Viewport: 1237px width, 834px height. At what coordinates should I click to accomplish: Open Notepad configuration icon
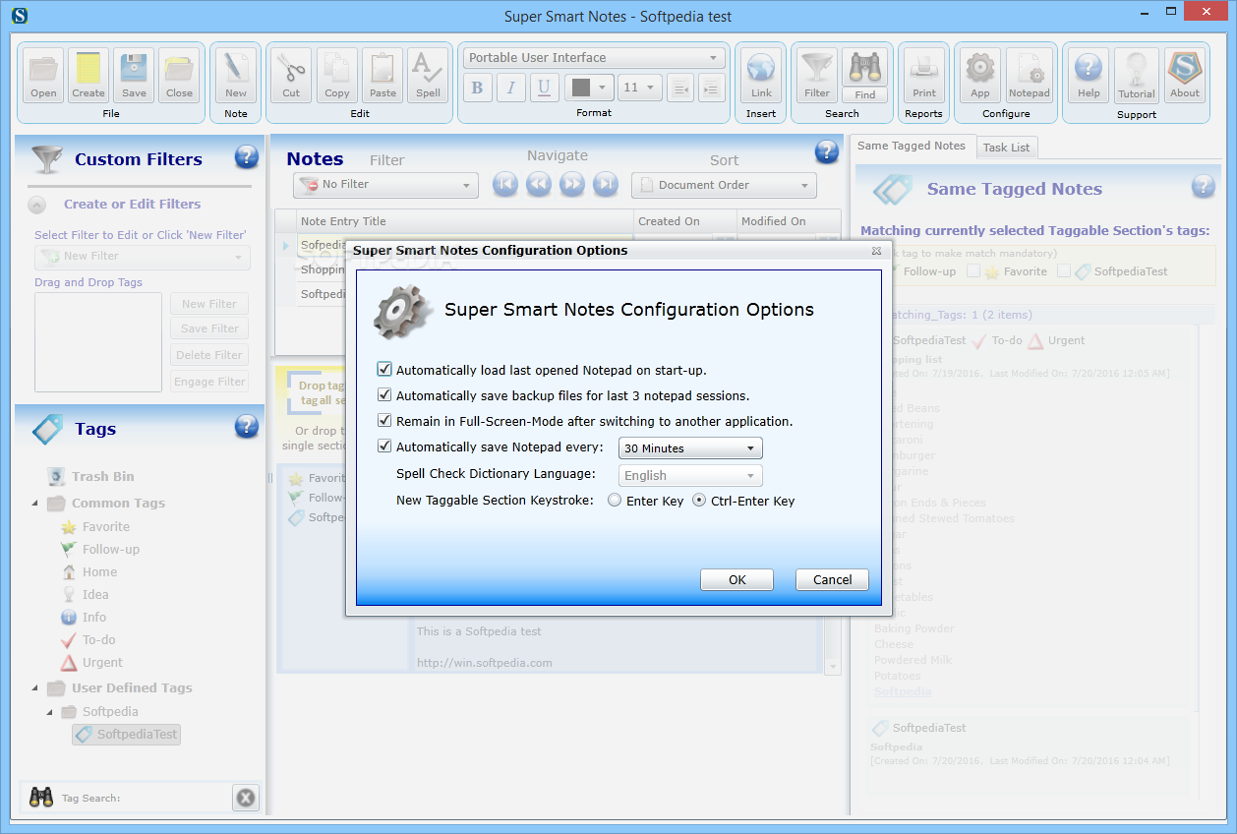click(1030, 76)
